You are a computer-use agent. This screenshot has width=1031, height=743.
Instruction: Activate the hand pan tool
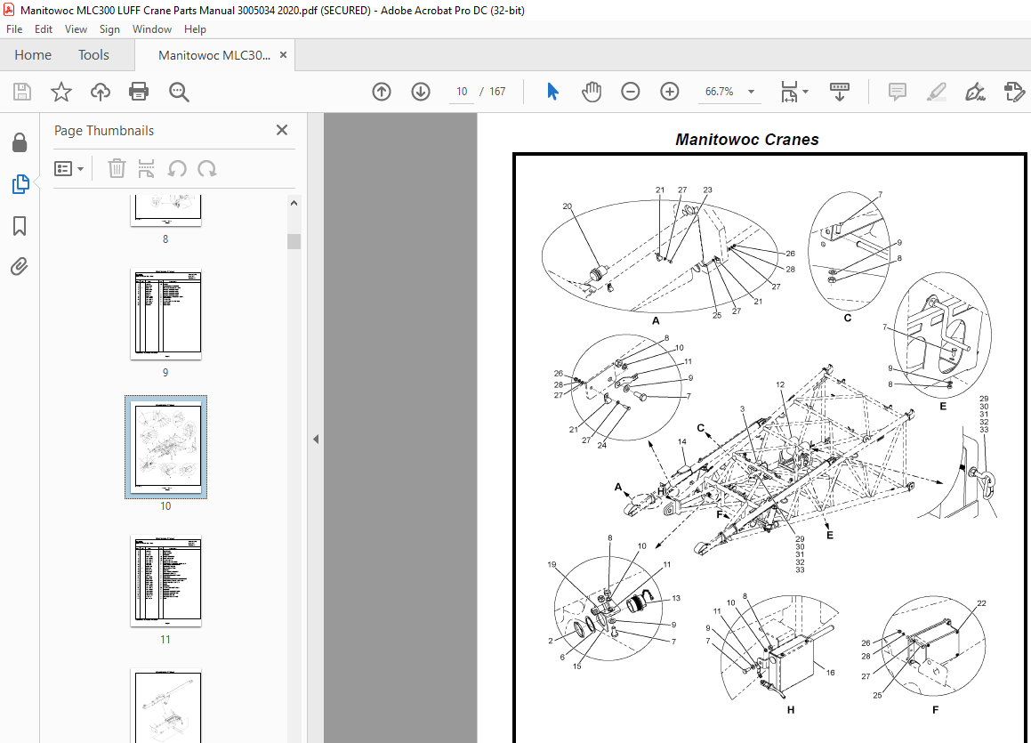[x=592, y=92]
